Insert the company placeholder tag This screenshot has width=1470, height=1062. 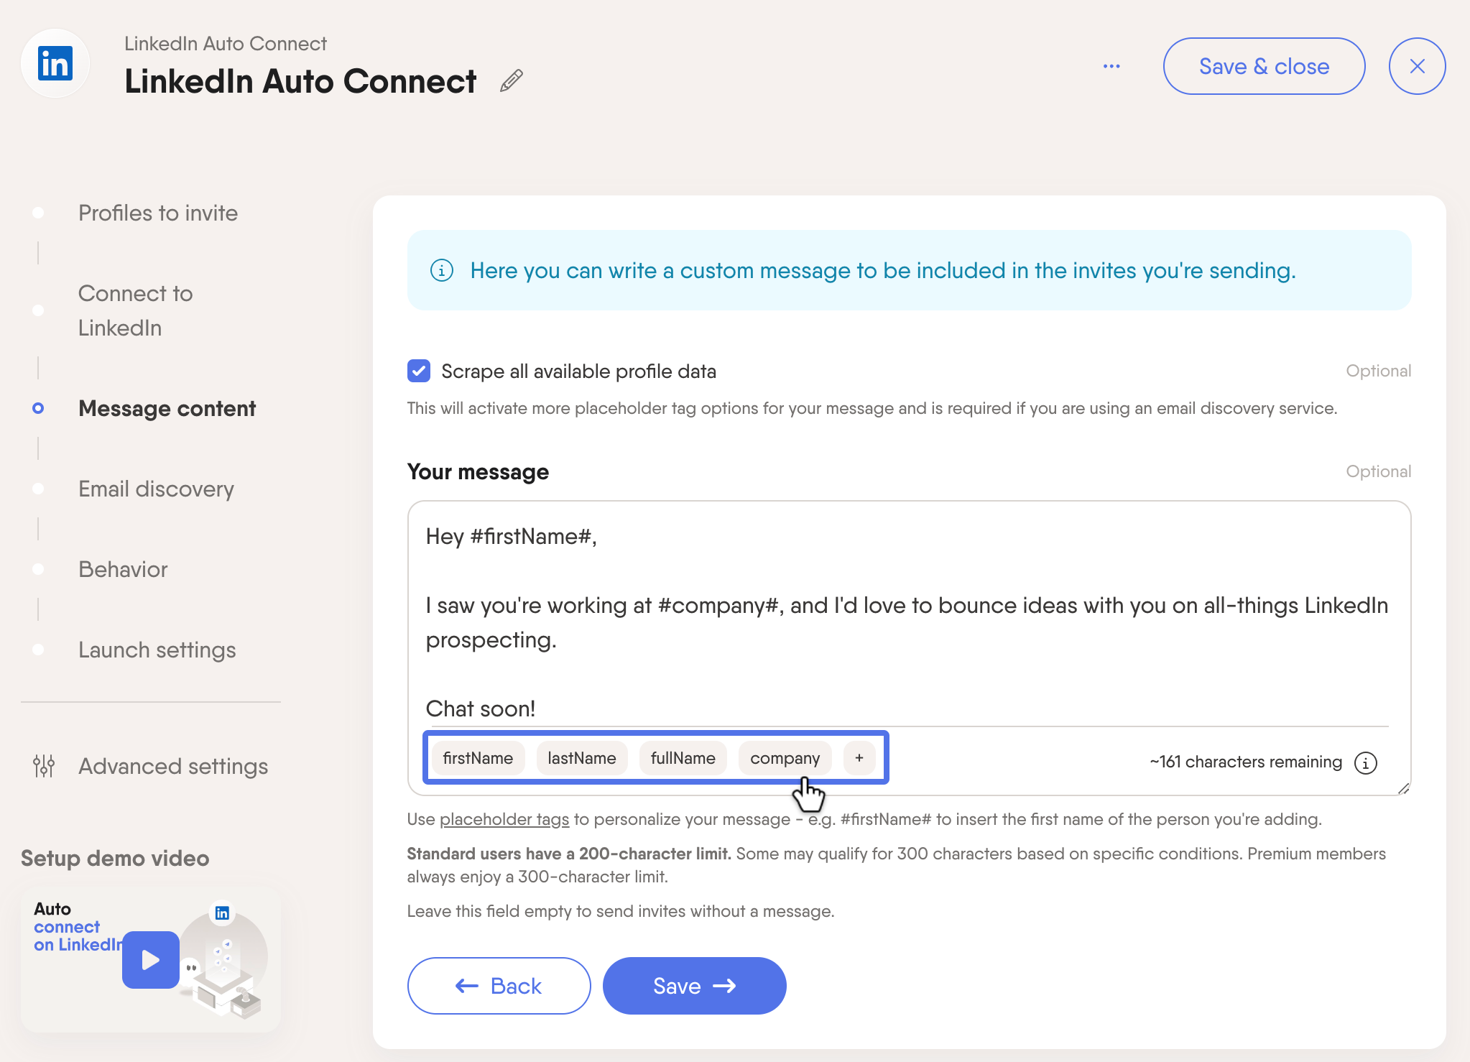tap(785, 758)
